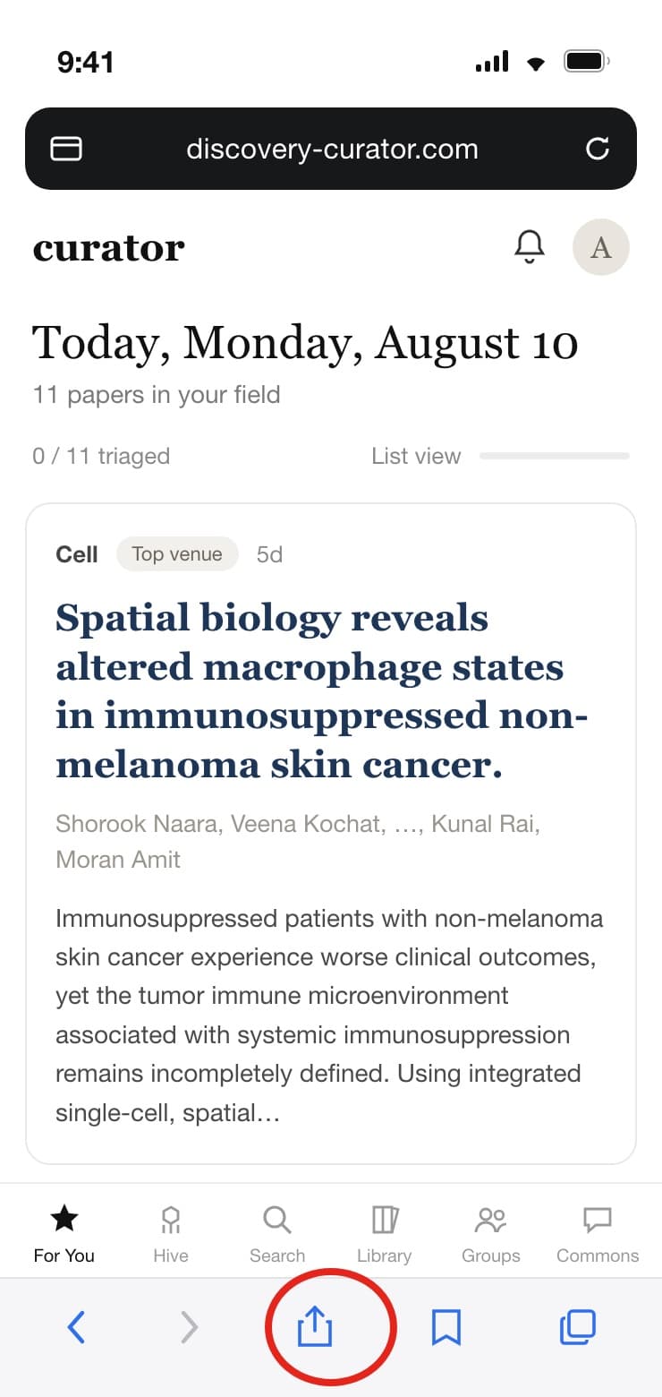Open the notifications bell
The width and height of the screenshot is (662, 1397).
tap(530, 246)
